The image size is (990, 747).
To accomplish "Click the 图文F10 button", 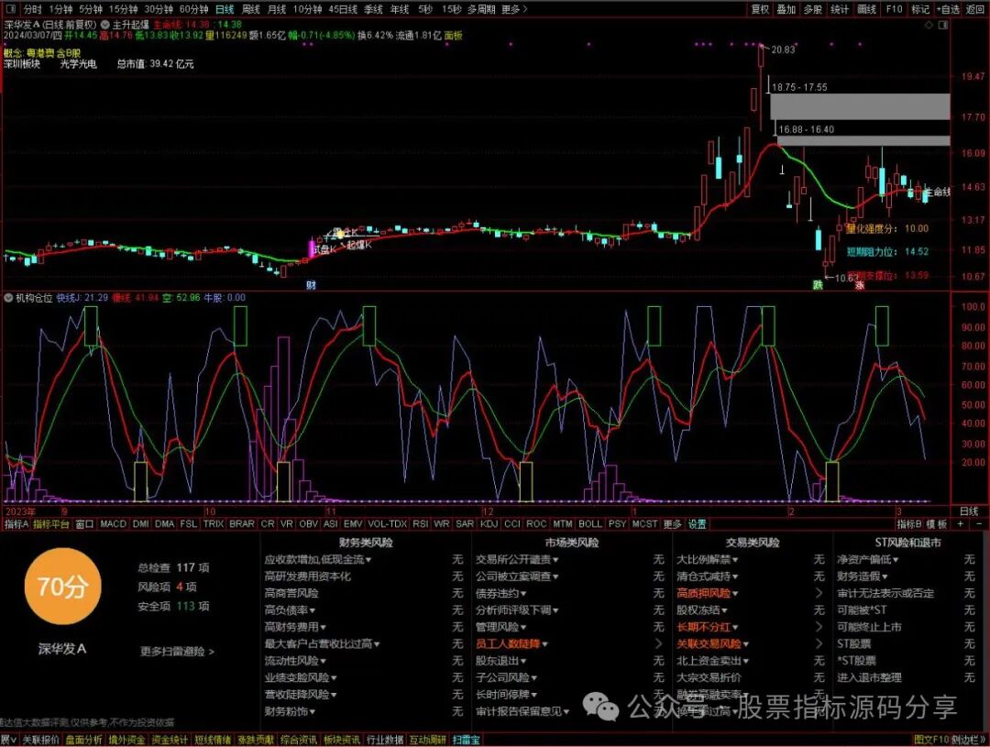I will coord(931,740).
